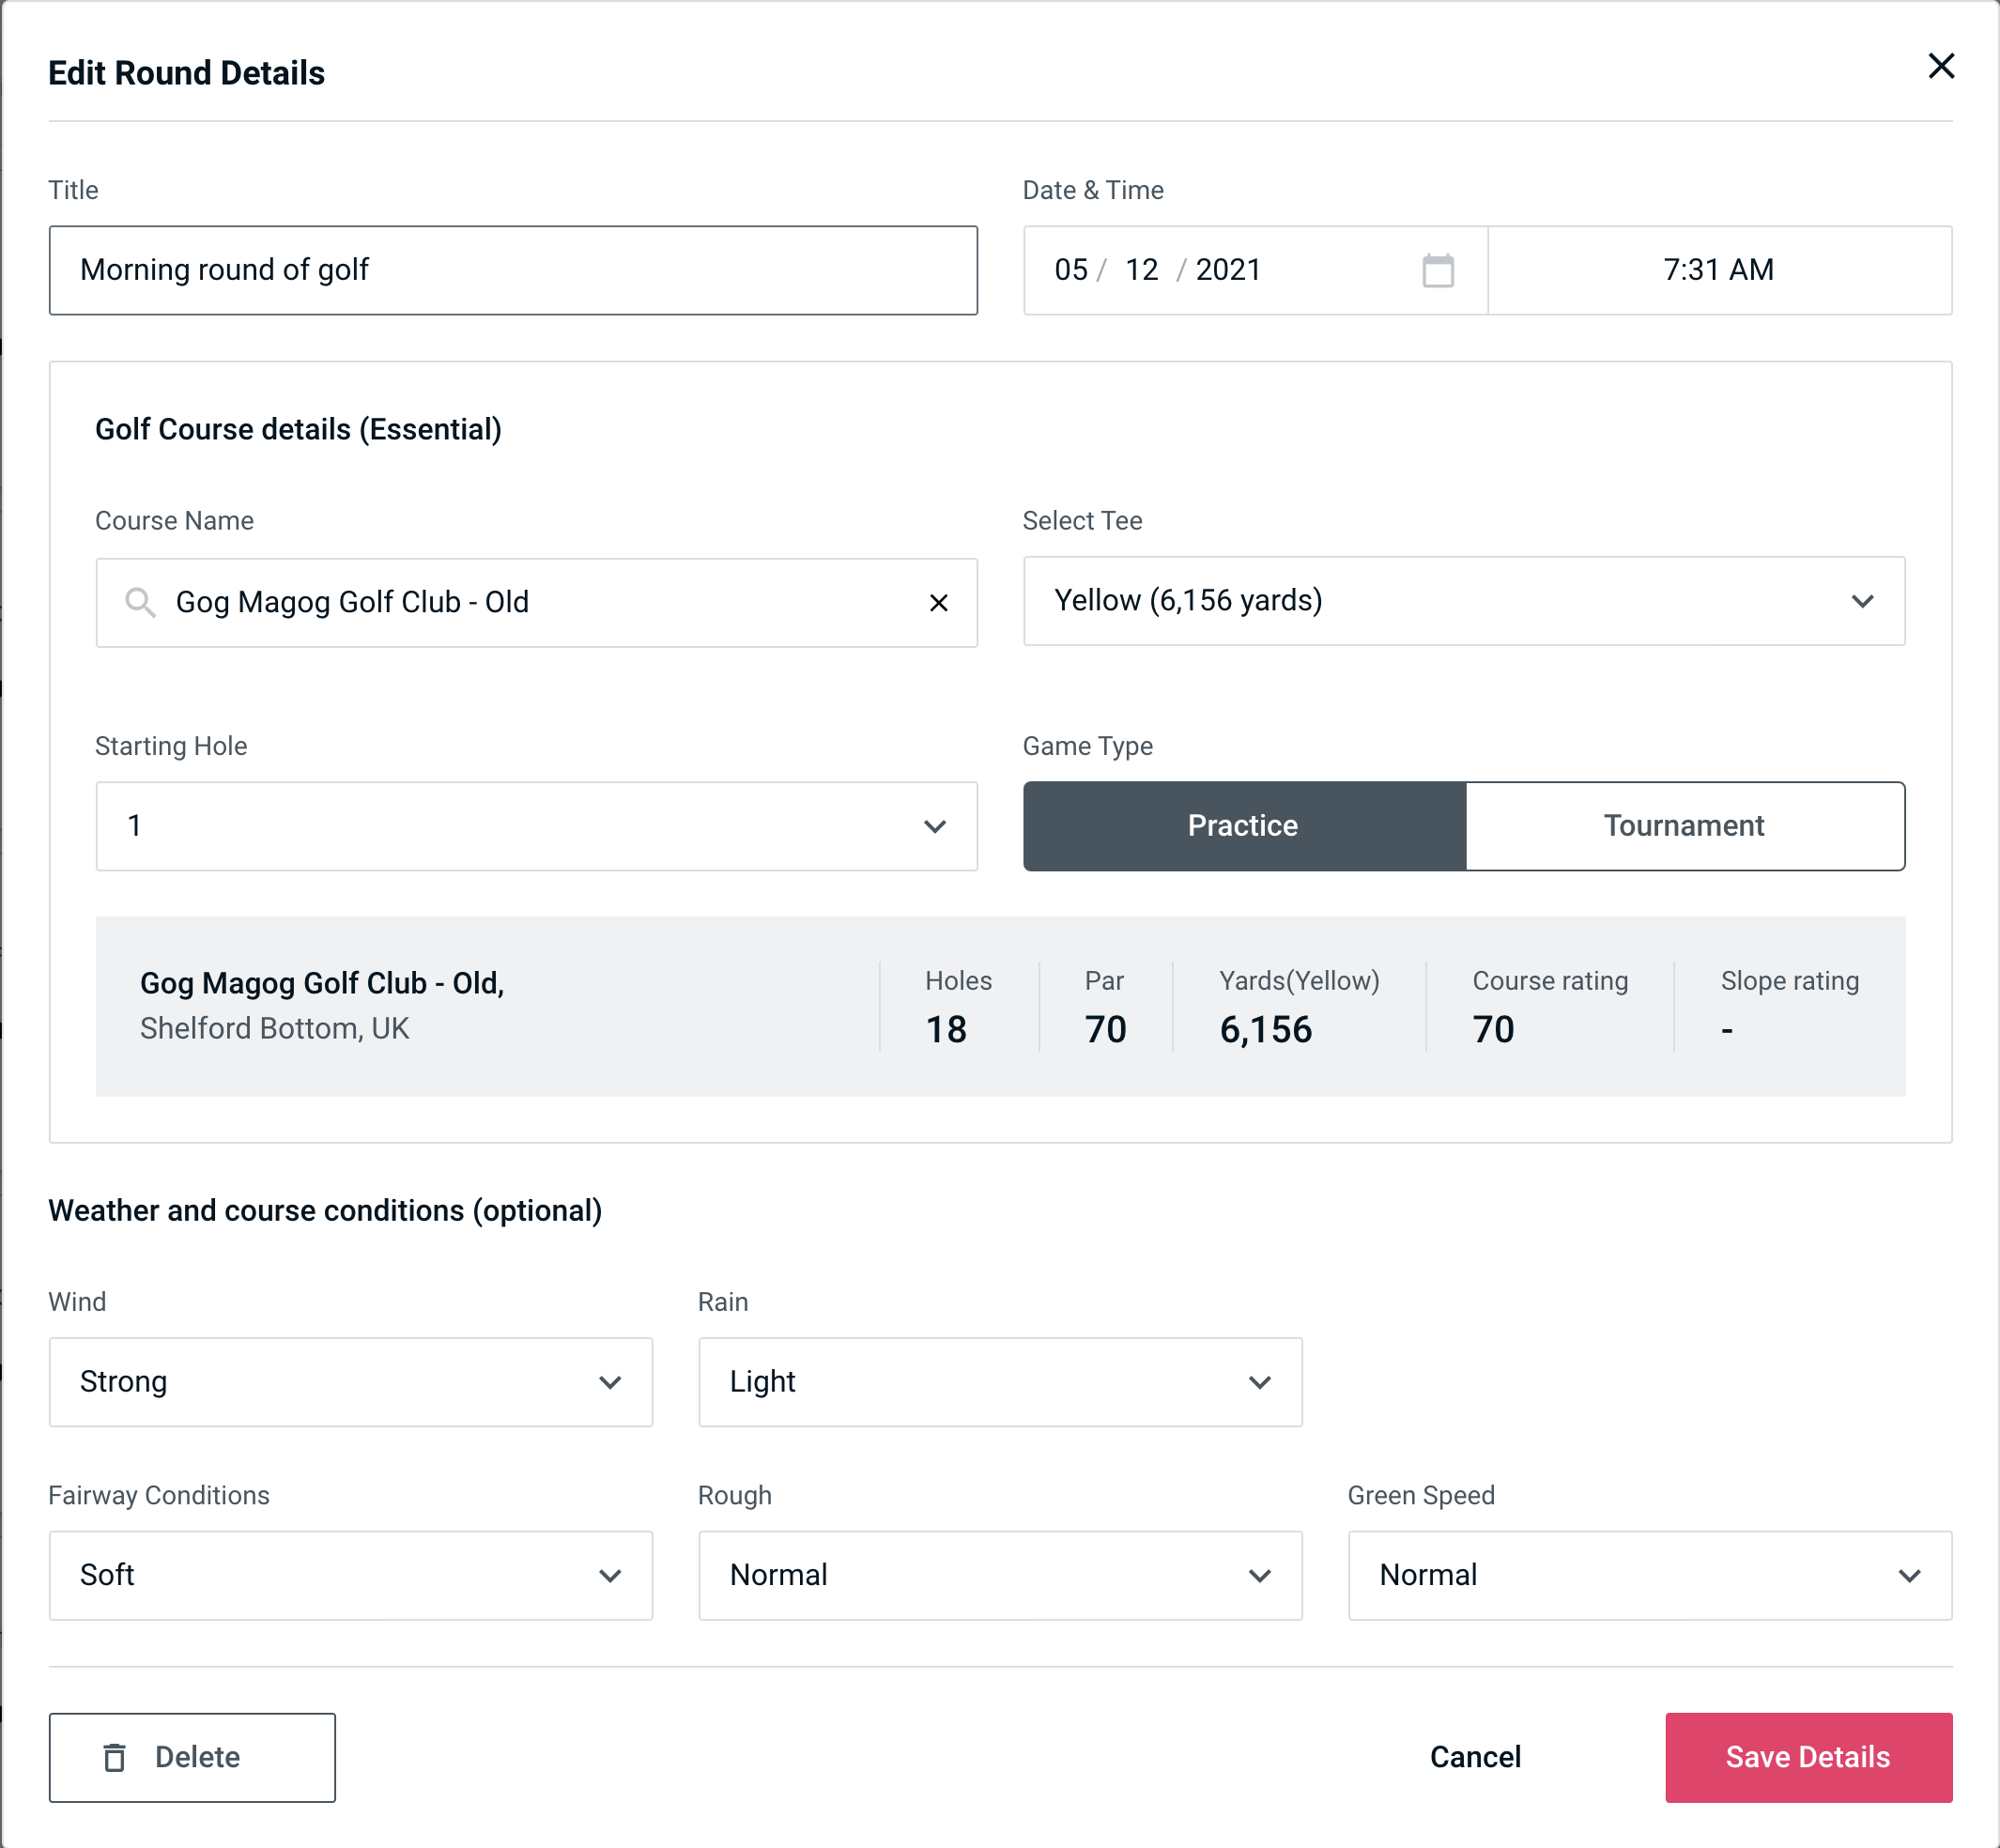Click Save Details button
2000x1848 pixels.
point(1807,1758)
